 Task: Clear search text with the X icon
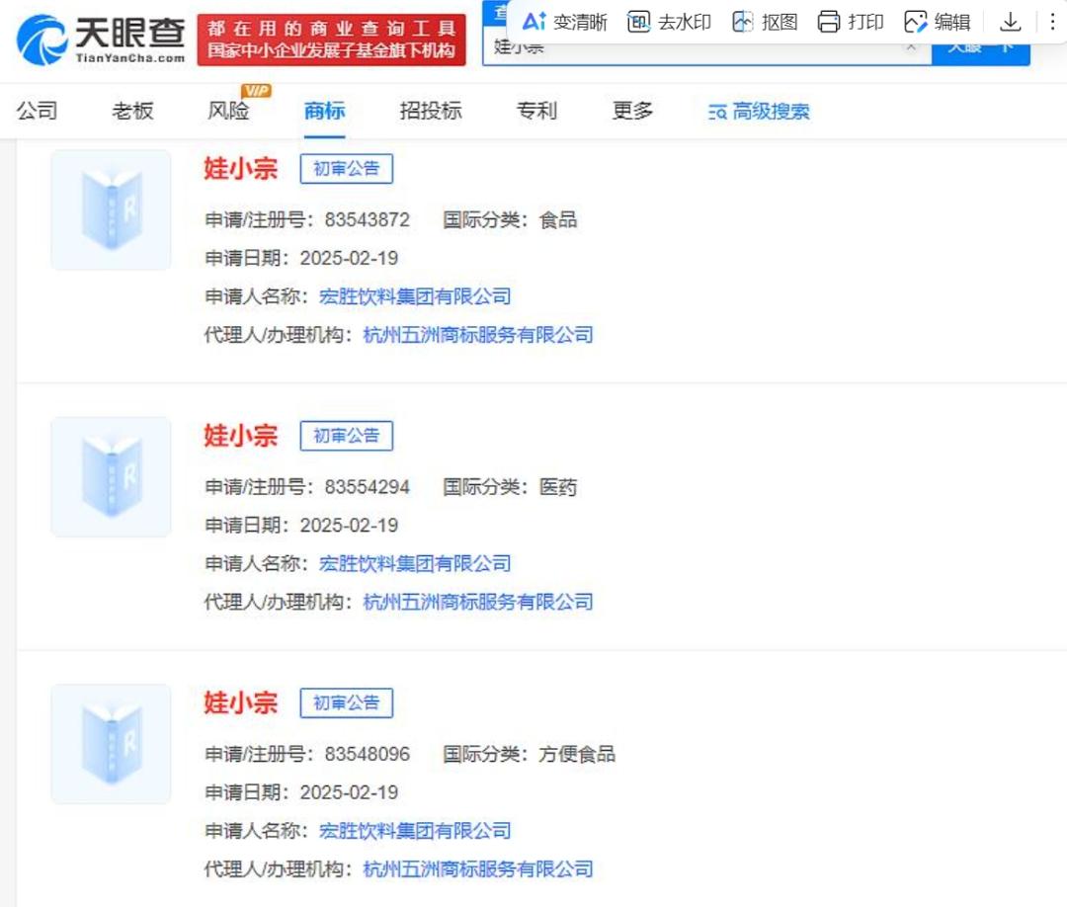pos(911,45)
